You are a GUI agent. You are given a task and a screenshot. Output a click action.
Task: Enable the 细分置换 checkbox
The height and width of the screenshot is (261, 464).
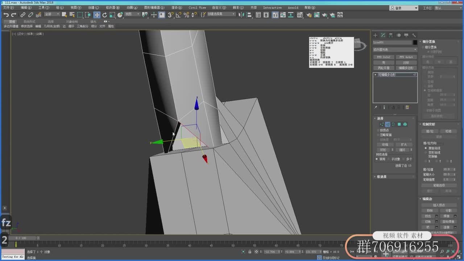tap(423, 47)
